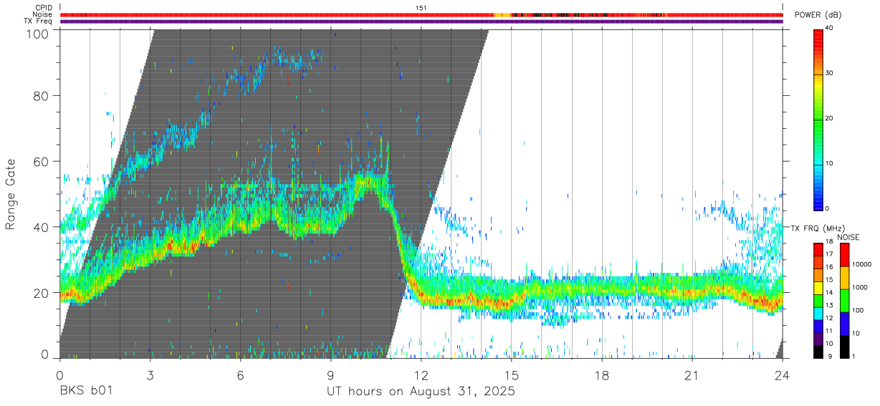Image resolution: width=880 pixels, height=406 pixels.
Task: Click the 10000 value in NOISE legend
Action: 863,264
